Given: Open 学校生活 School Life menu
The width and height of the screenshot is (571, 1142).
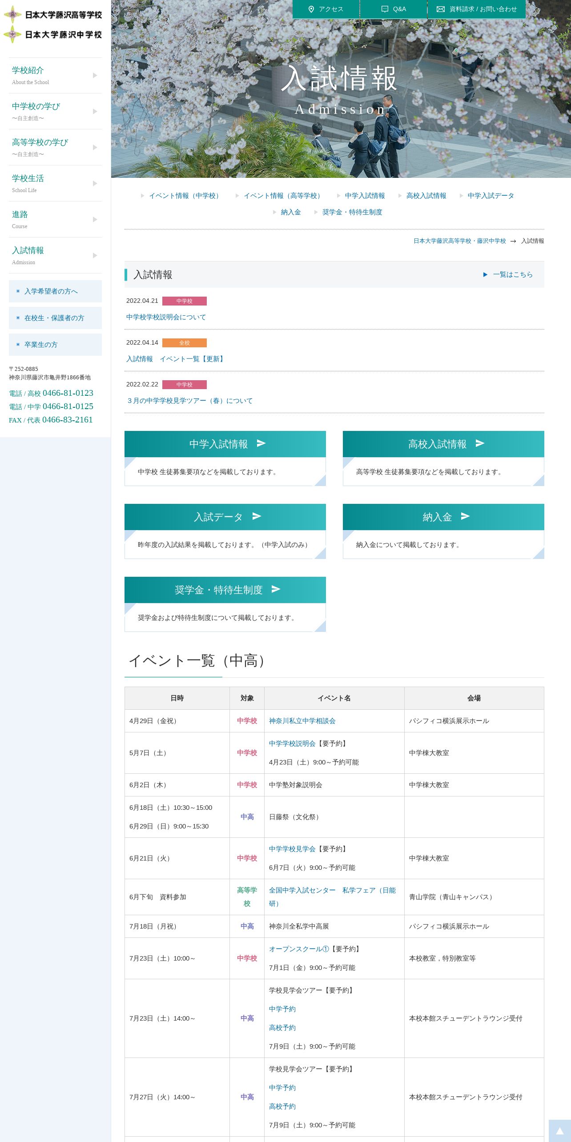Looking at the screenshot, I should pyautogui.click(x=55, y=184).
